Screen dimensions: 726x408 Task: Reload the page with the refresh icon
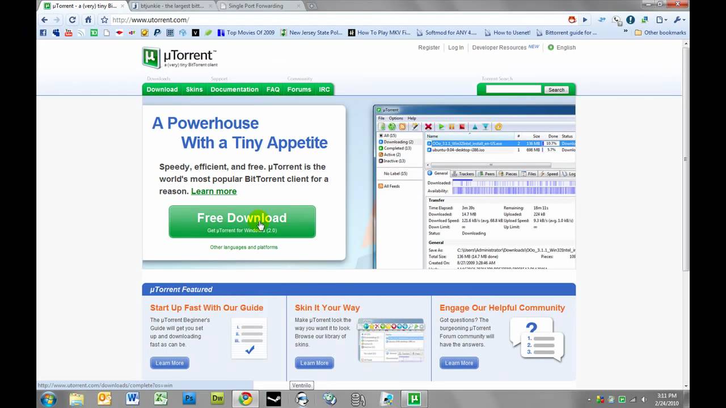[72, 20]
